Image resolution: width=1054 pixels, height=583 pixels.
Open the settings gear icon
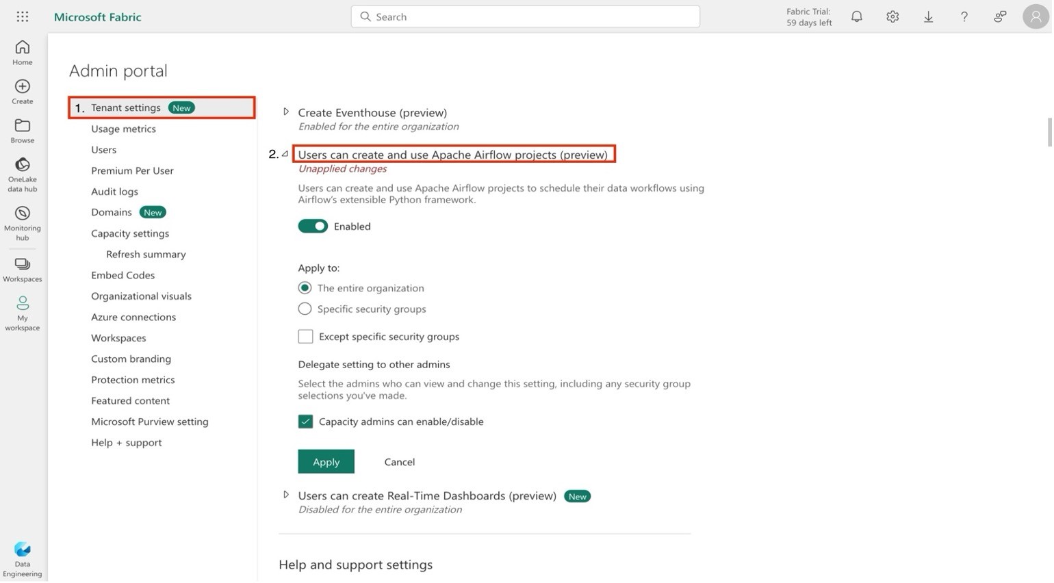tap(894, 16)
